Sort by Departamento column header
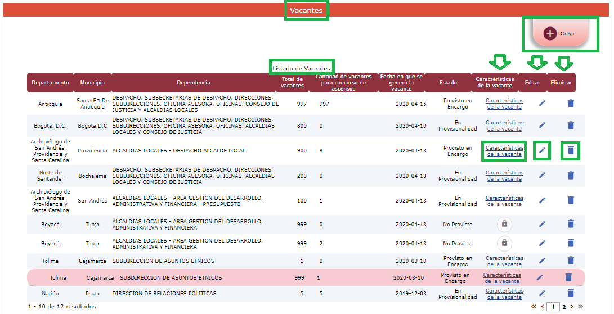614x314 pixels. [50, 83]
